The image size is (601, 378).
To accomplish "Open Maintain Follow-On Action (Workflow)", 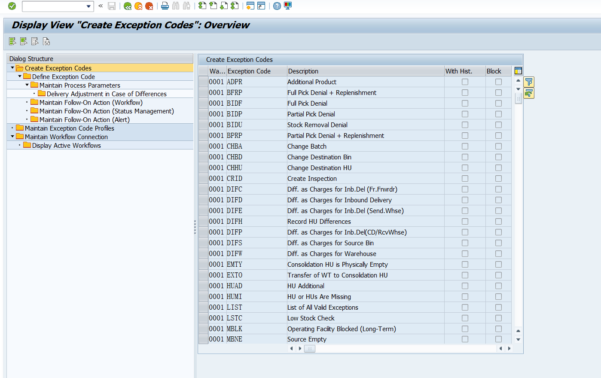I will 91,102.
